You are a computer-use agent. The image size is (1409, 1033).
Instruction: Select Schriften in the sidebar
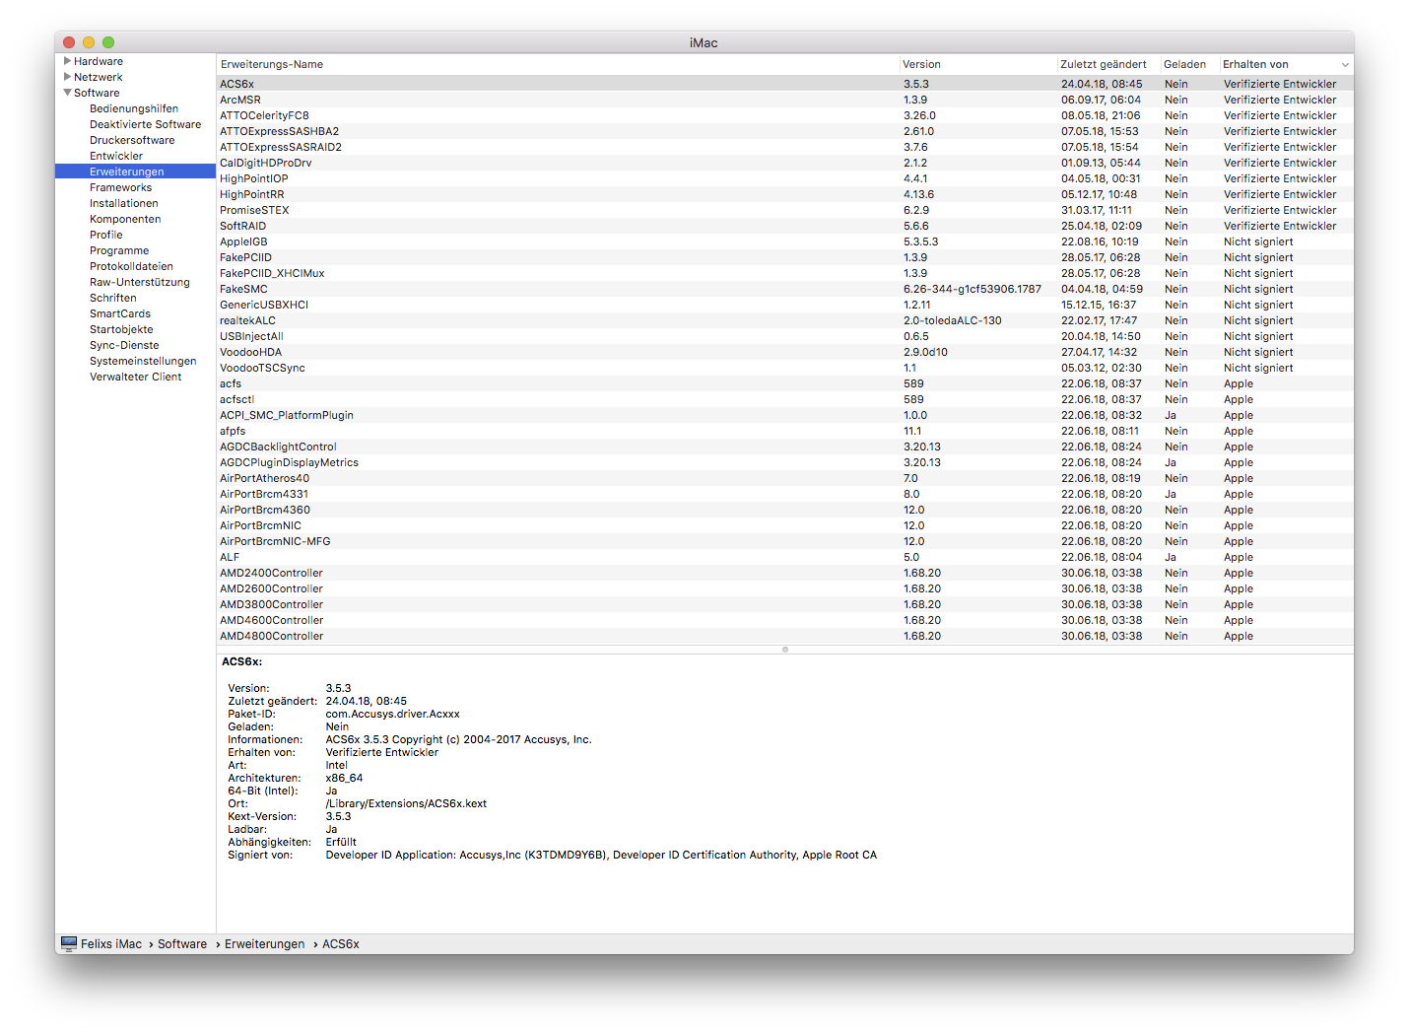tap(113, 298)
